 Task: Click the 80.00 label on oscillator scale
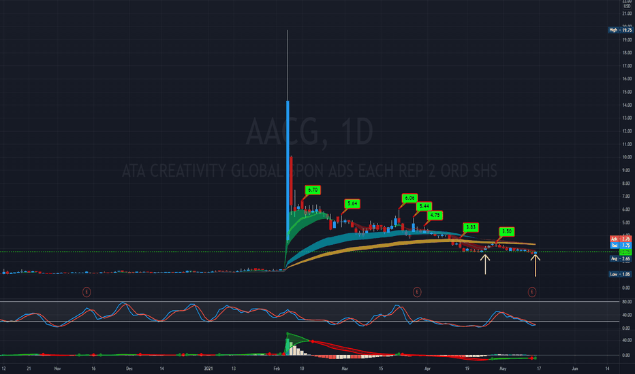point(627,302)
